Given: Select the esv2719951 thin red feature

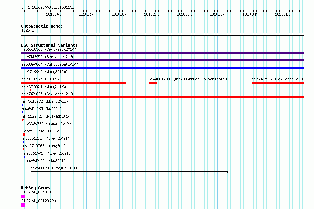Looking at the screenshot, I should pos(26,90).
